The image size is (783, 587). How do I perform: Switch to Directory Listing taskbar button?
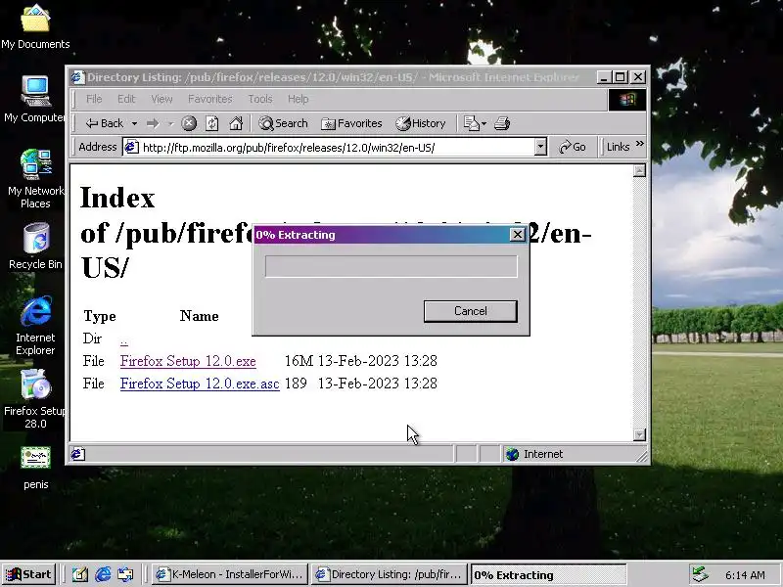(390, 574)
